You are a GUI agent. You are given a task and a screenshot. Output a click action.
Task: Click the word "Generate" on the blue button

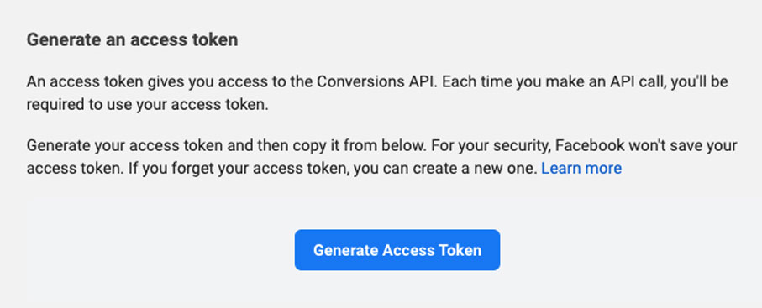click(x=345, y=250)
